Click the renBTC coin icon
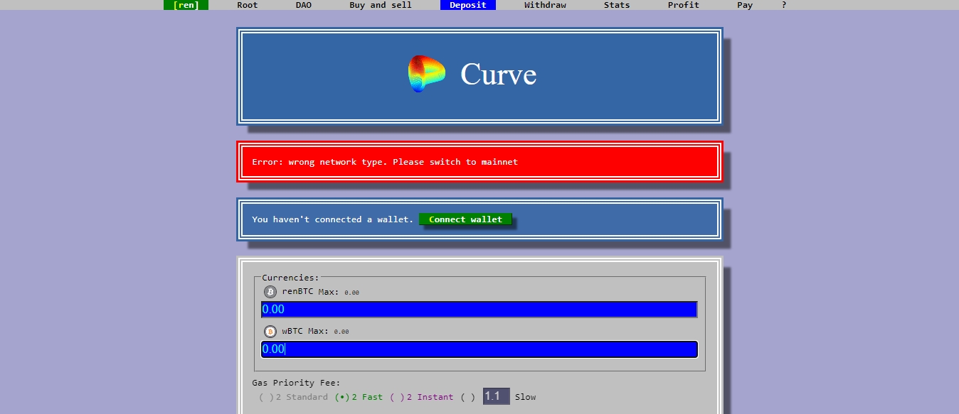Image resolution: width=959 pixels, height=414 pixels. pyautogui.click(x=270, y=292)
